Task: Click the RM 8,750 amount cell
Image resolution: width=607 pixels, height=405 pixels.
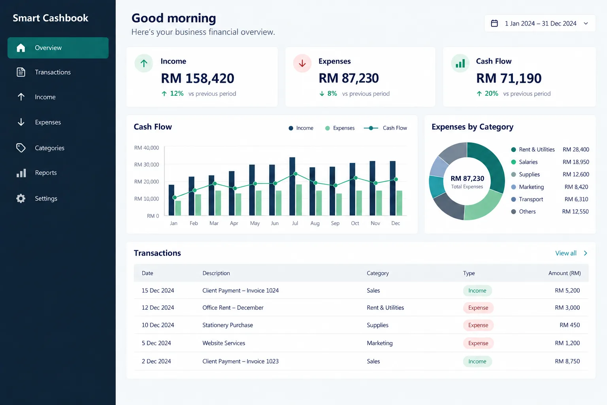Action: [567, 361]
